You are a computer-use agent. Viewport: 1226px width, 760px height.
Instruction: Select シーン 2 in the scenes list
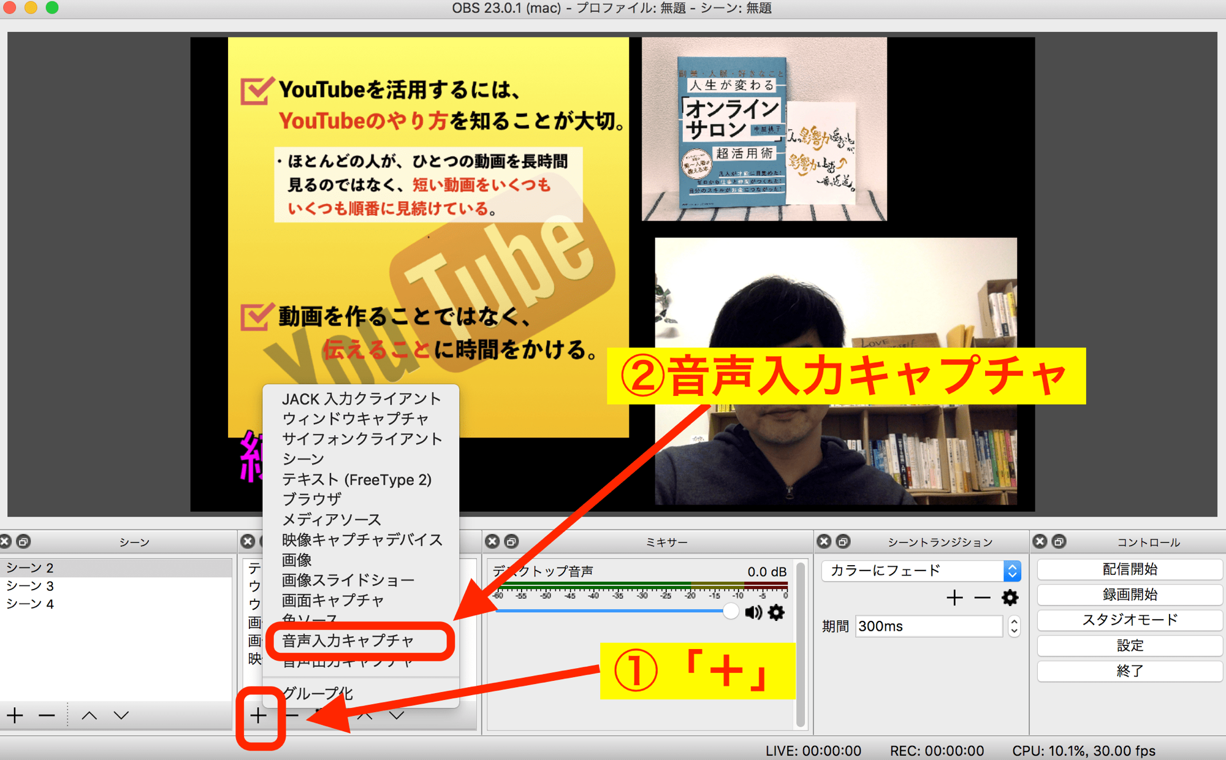[x=116, y=568]
